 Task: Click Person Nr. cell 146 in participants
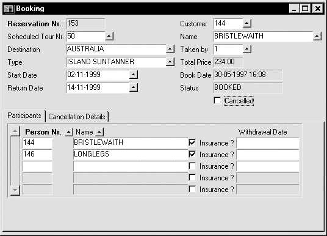pos(37,155)
